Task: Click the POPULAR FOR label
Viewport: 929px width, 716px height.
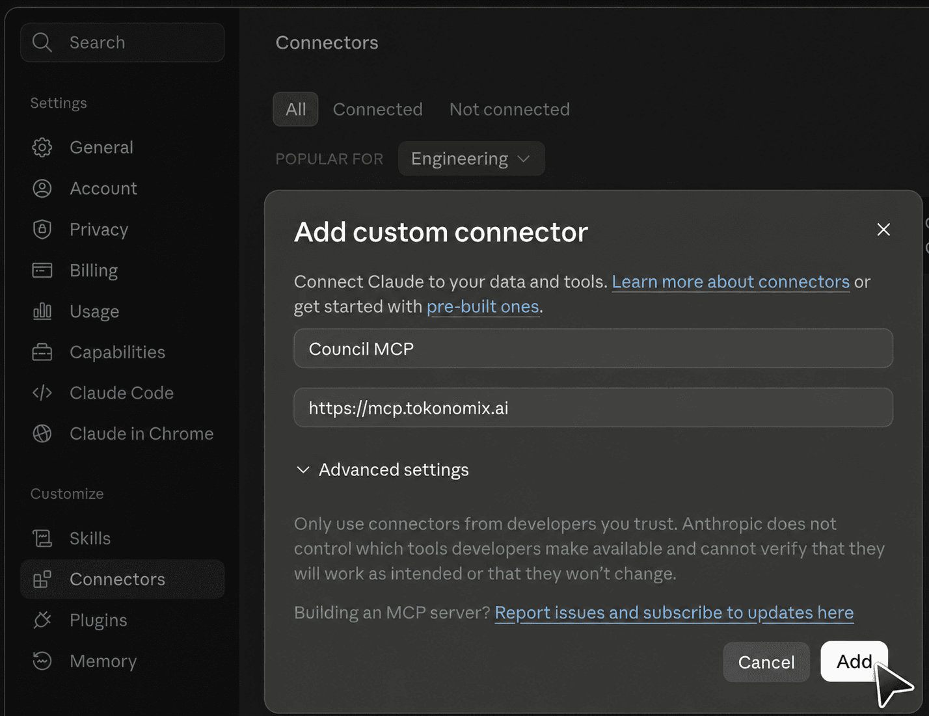Action: coord(329,159)
